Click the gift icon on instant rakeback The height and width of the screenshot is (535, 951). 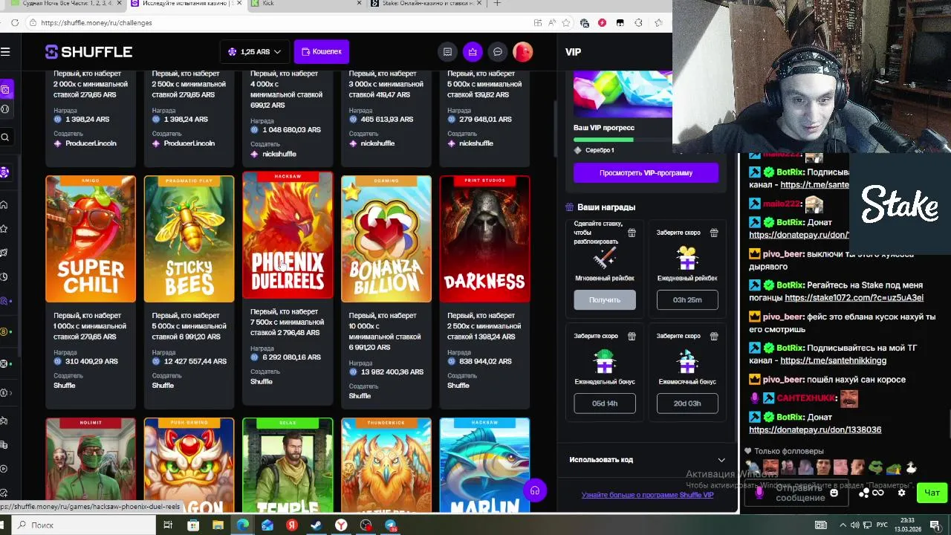coord(632,233)
